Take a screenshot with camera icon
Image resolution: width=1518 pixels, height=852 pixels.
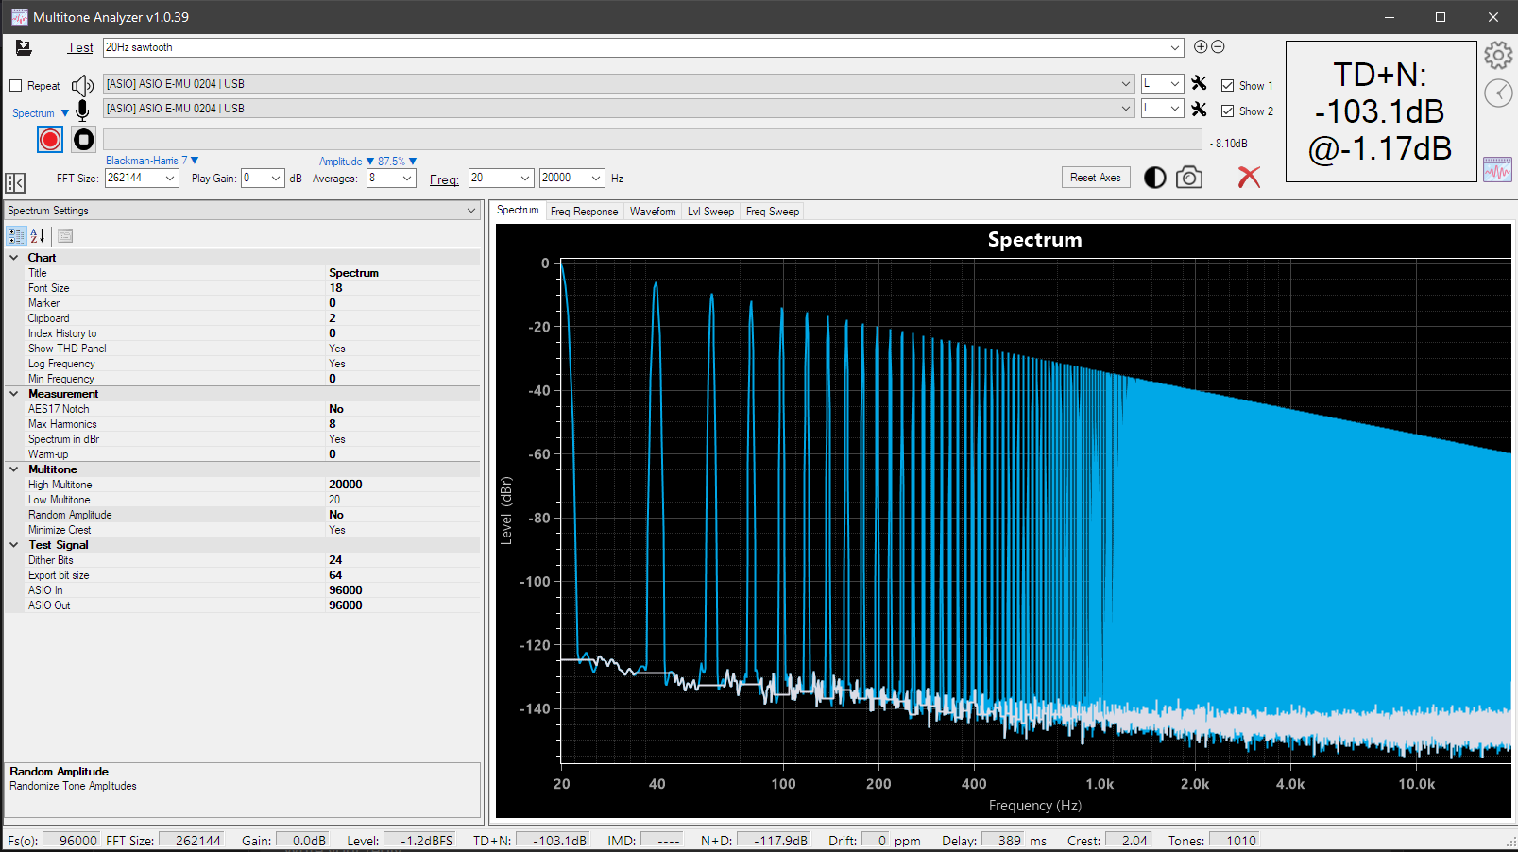click(1189, 178)
